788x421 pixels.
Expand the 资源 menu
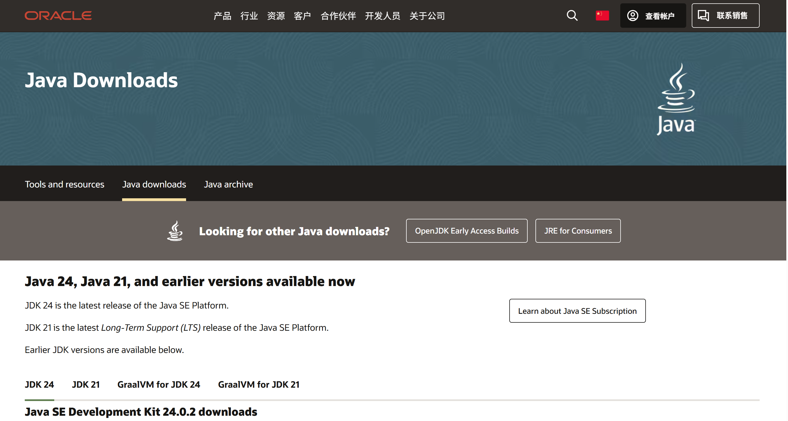pyautogui.click(x=276, y=16)
